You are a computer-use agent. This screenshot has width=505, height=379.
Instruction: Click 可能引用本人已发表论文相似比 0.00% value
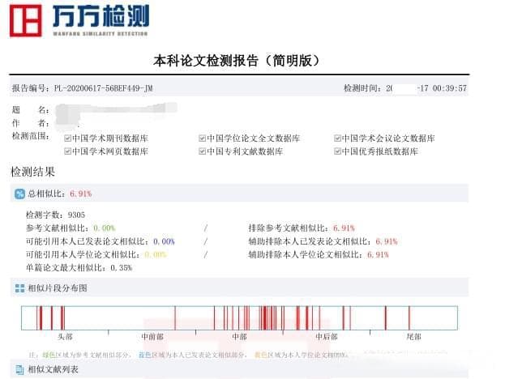164,241
